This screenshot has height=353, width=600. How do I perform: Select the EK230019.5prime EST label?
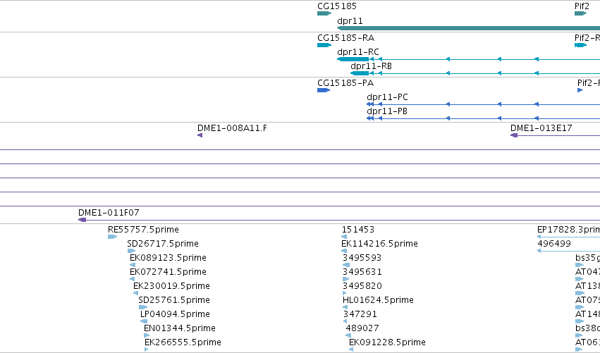click(x=171, y=286)
